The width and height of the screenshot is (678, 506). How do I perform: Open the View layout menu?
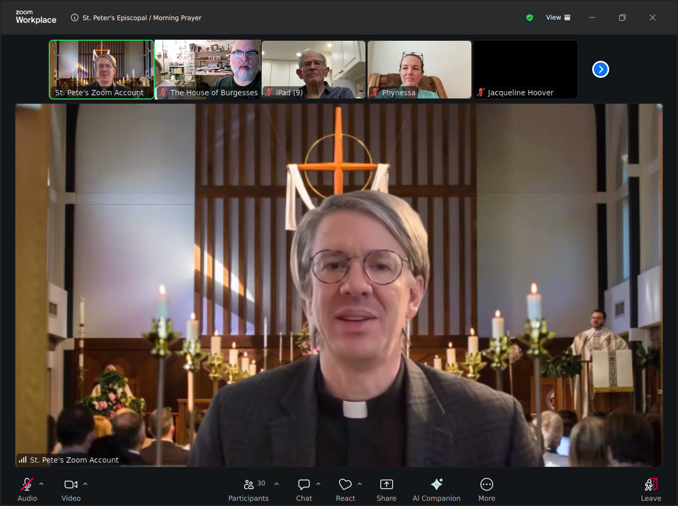coord(558,17)
